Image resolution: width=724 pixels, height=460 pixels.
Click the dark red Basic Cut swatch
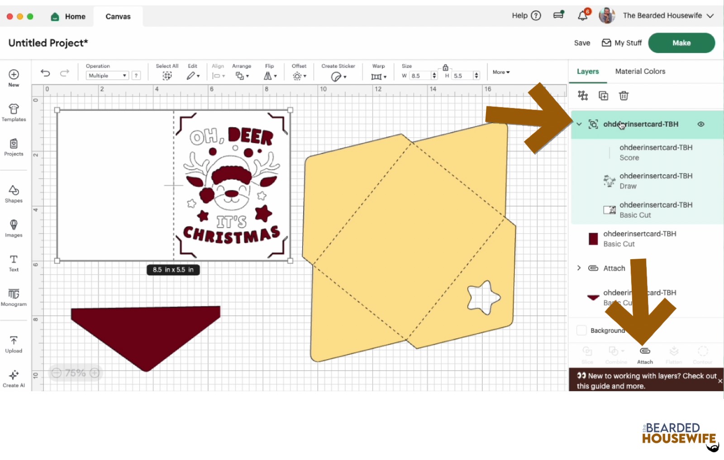593,239
